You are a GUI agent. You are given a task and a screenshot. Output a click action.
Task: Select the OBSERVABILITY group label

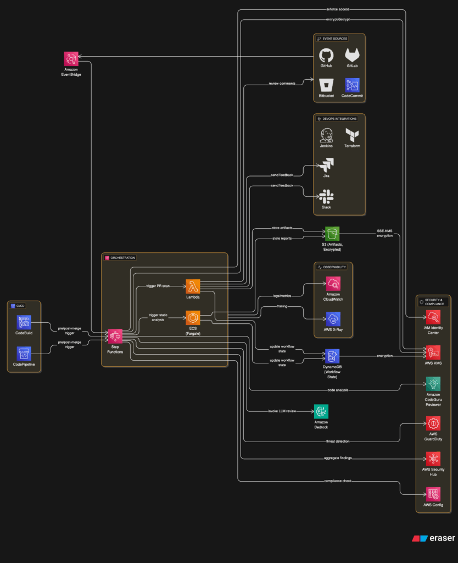pos(331,267)
